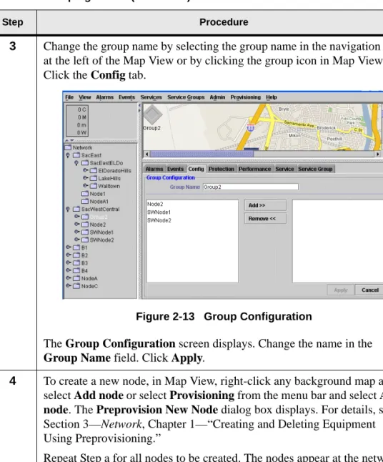Viewport: 383px width, 462px height.
Task: Collapse the SacEastELDo tree node
Action: [x=76, y=163]
